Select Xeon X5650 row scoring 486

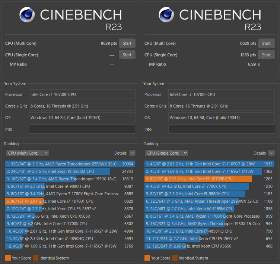click(210, 246)
